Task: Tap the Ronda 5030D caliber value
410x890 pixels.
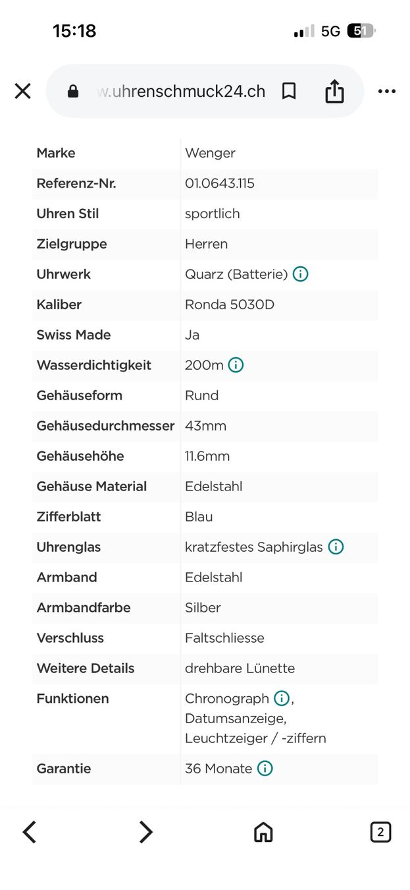Action: (230, 305)
